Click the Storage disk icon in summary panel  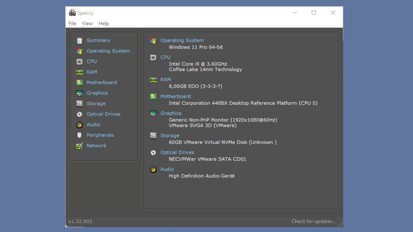click(x=153, y=136)
